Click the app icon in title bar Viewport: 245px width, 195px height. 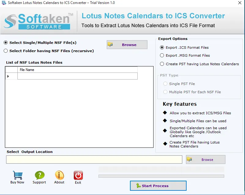click(x=4, y=3)
